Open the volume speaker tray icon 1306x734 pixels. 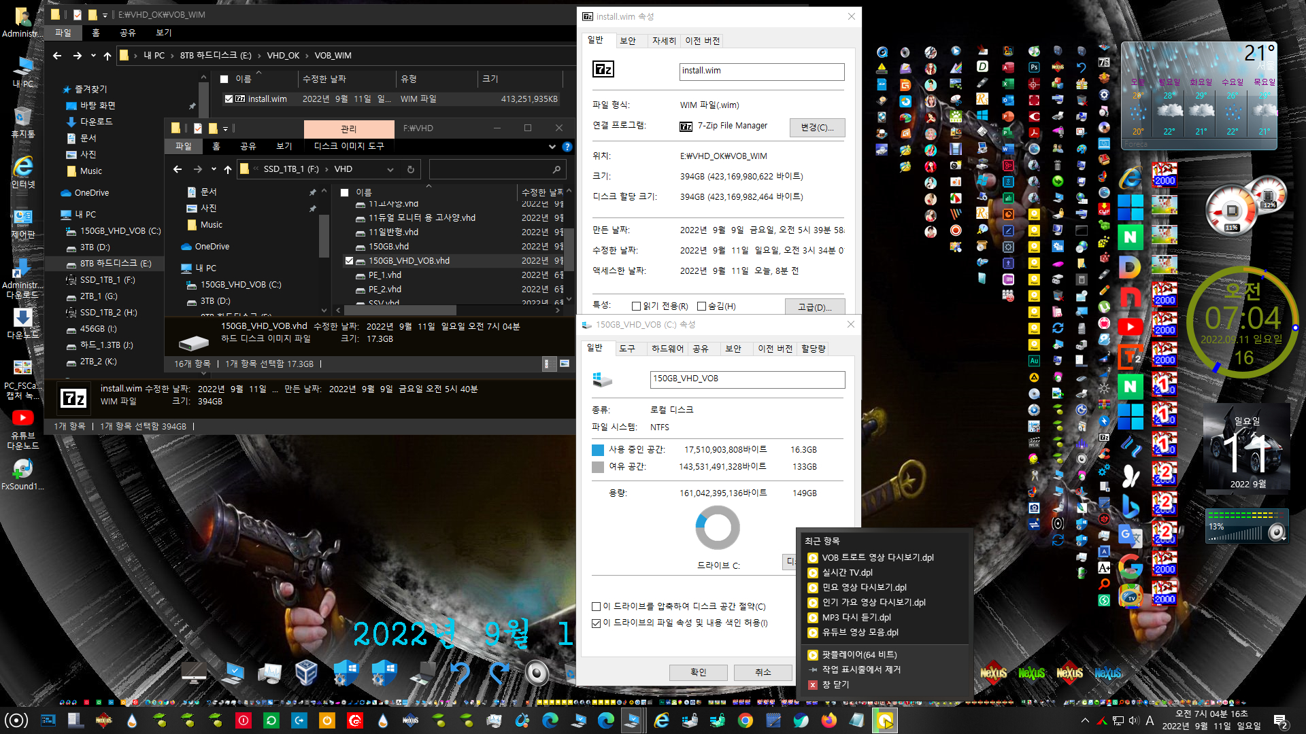click(1133, 720)
